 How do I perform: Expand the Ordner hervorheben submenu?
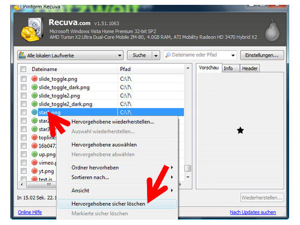click(x=172, y=167)
